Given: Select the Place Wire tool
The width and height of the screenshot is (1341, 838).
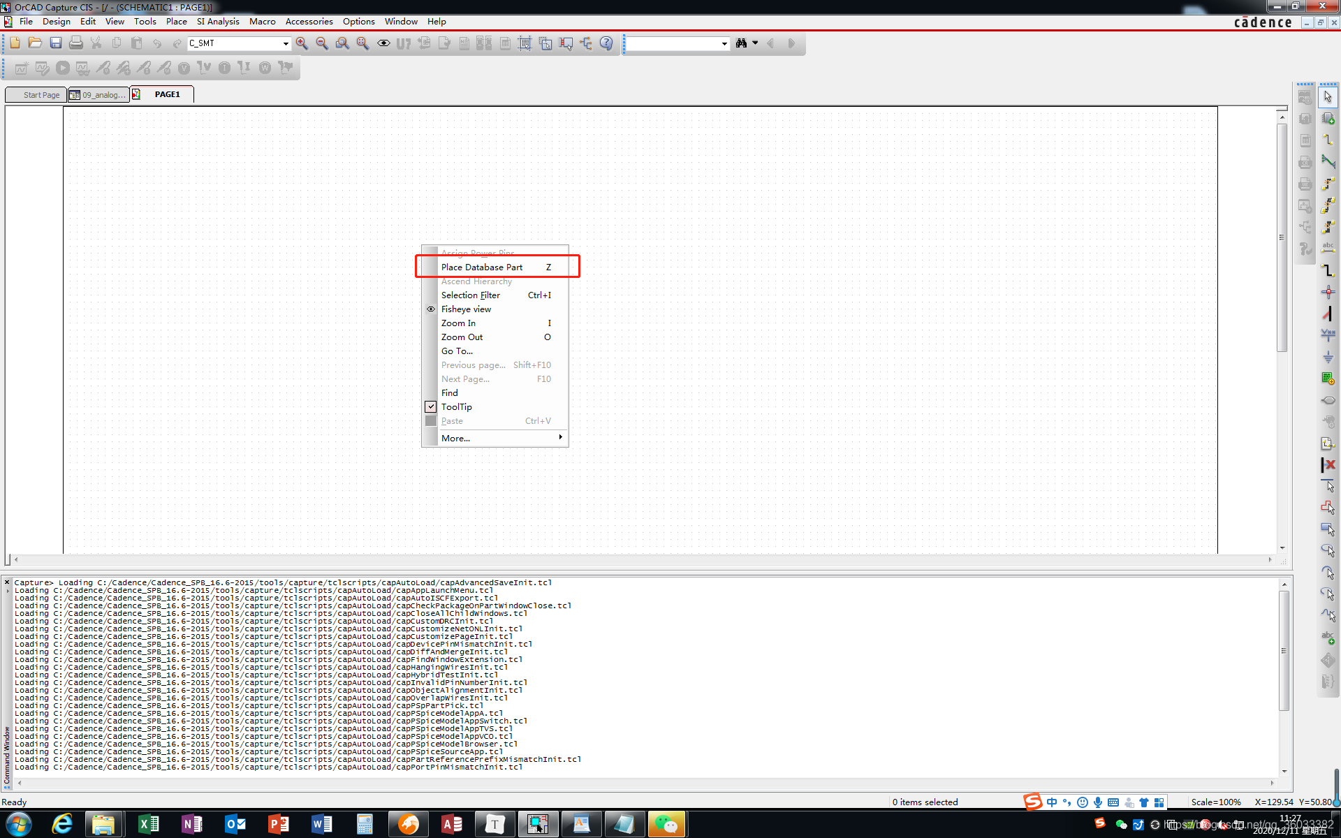Looking at the screenshot, I should pos(1328,140).
